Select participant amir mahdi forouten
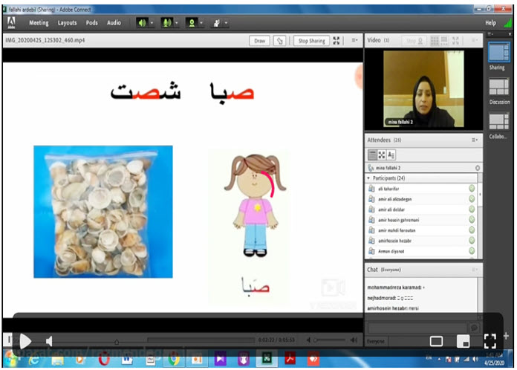This screenshot has height=370, width=517. click(421, 230)
